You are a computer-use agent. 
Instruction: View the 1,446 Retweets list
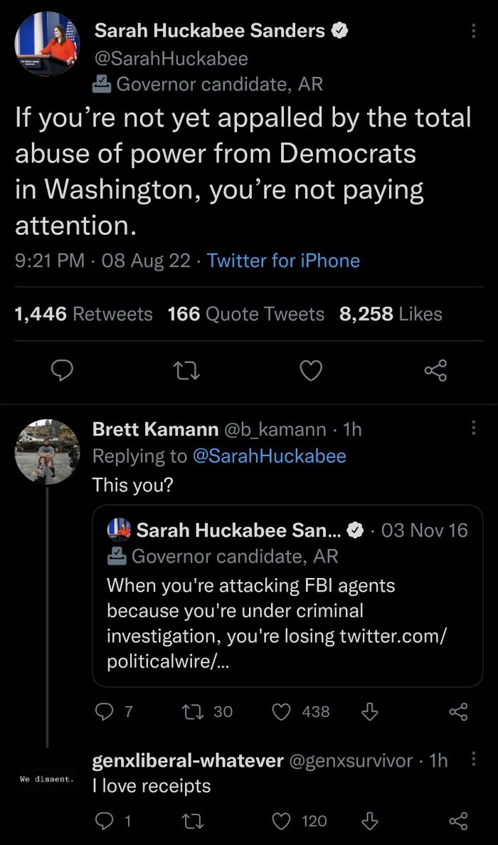83,314
